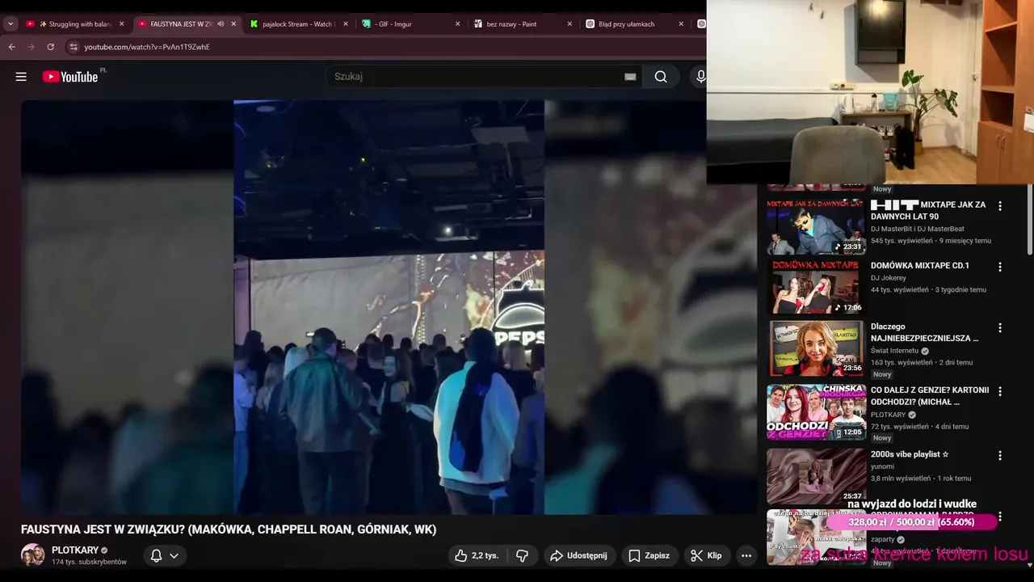This screenshot has height=582, width=1034.
Task: Go back with the browser back arrow
Action: coord(12,47)
